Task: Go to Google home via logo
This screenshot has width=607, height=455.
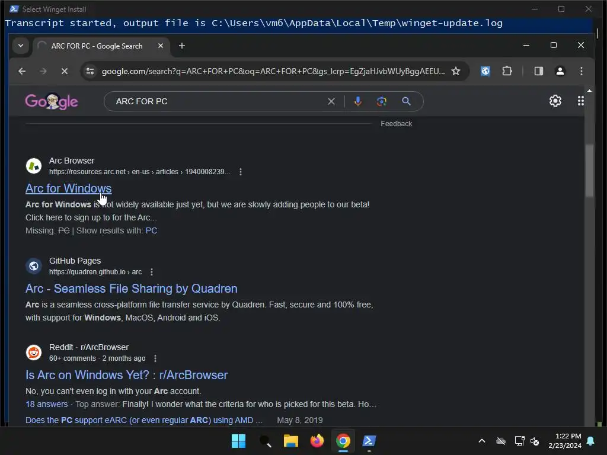Action: [52, 101]
